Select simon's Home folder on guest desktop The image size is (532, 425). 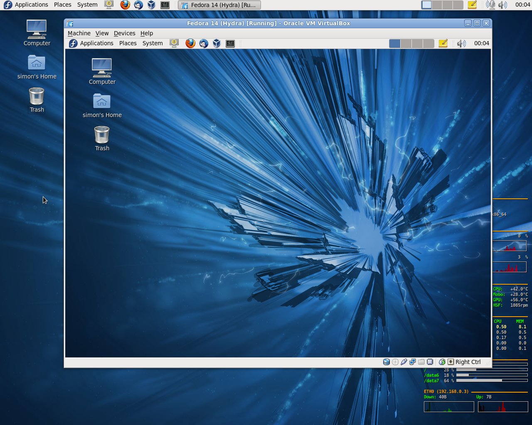point(102,105)
